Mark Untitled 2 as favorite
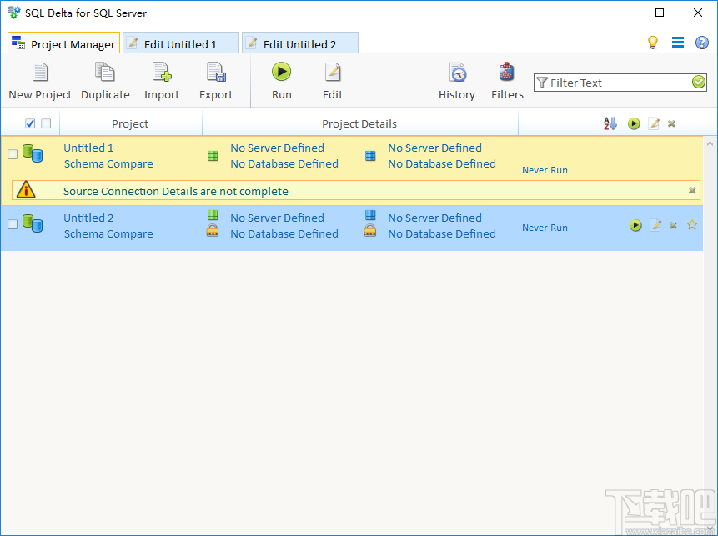 click(x=692, y=224)
